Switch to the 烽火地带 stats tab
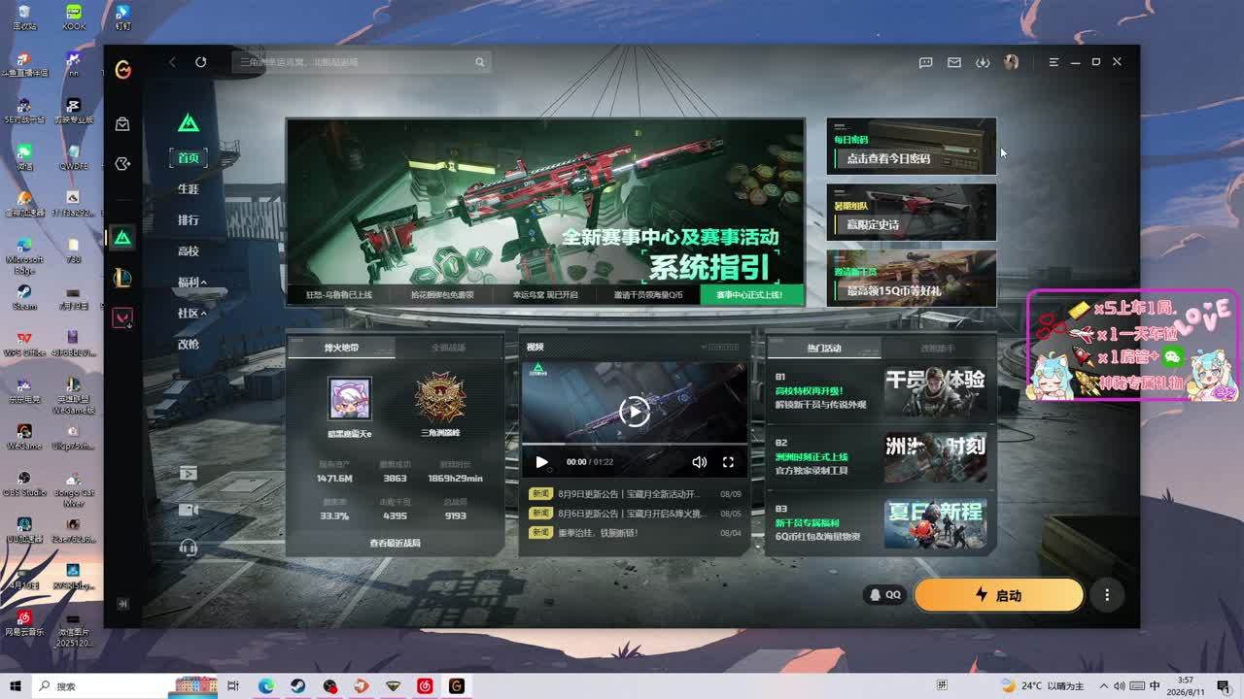Viewport: 1244px width, 699px height. pos(342,348)
